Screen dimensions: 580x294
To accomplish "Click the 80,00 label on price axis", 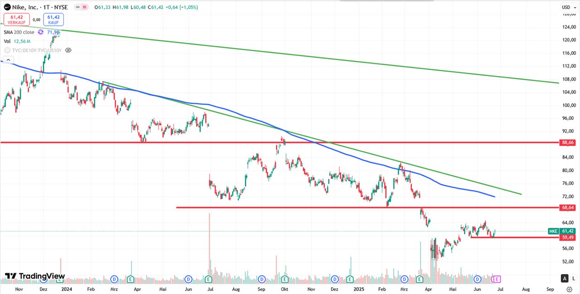I will click(569, 170).
